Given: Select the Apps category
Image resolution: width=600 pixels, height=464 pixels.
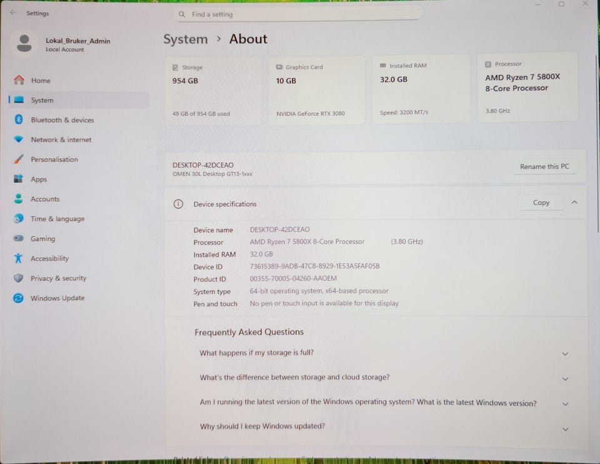Looking at the screenshot, I should [79, 179].
